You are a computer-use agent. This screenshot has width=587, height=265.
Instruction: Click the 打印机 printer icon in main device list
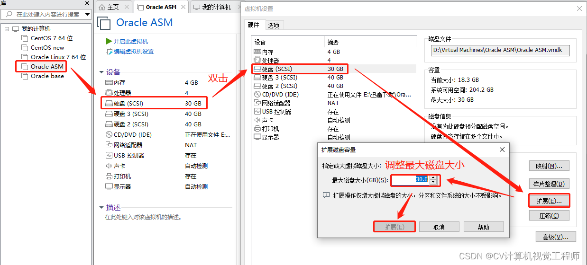[109, 176]
